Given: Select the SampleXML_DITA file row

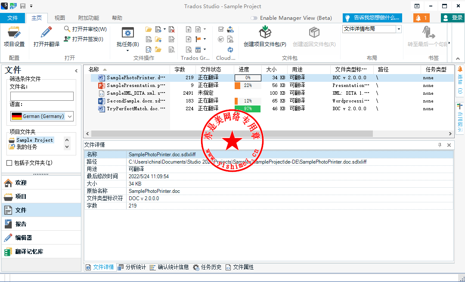Looking at the screenshot, I should coord(272,93).
